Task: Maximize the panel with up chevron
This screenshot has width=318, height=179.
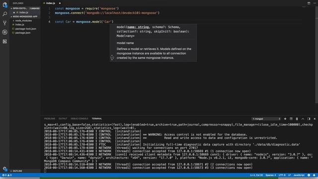Action: [303, 119]
